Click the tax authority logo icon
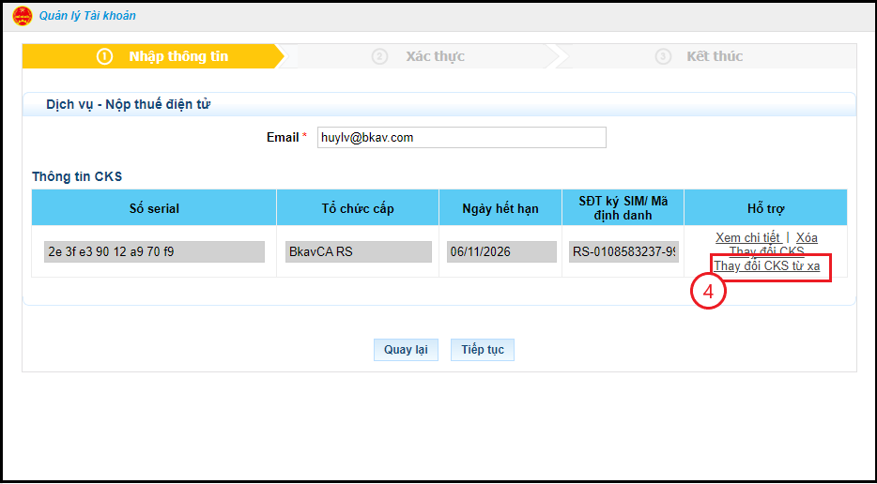 point(23,16)
